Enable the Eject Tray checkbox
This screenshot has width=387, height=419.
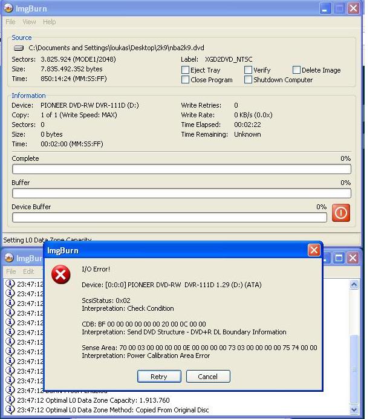click(185, 70)
